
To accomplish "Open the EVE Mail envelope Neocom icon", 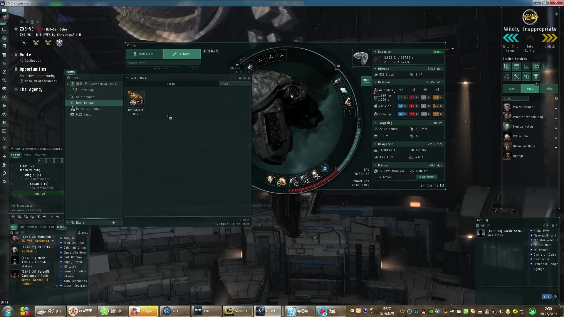I will pyautogui.click(x=4, y=88).
